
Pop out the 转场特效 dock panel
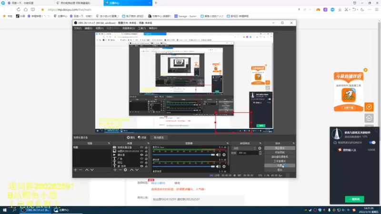click(260, 144)
